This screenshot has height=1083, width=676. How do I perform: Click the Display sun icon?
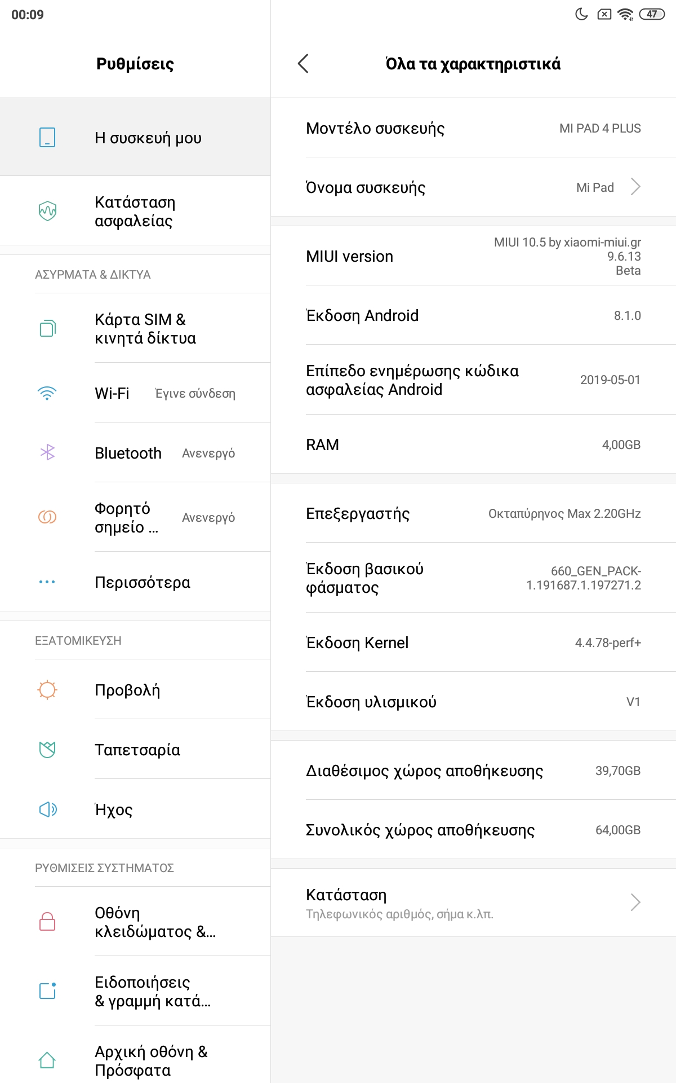point(47,690)
